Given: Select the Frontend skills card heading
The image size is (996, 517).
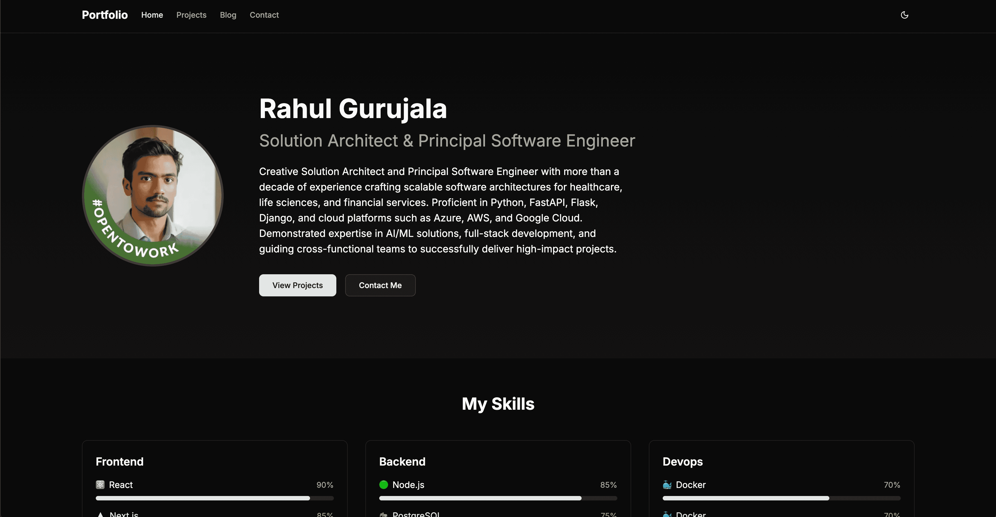Looking at the screenshot, I should tap(120, 461).
